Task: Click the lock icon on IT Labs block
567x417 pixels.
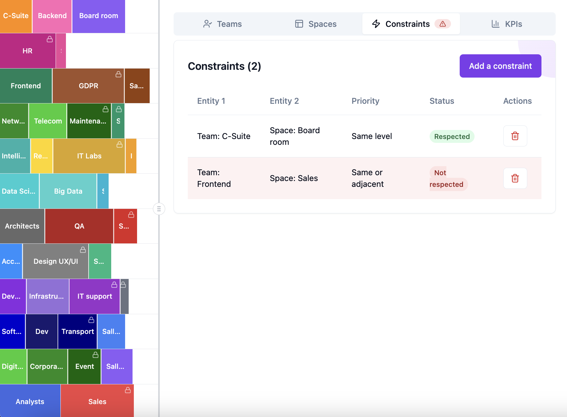Action: pos(120,144)
